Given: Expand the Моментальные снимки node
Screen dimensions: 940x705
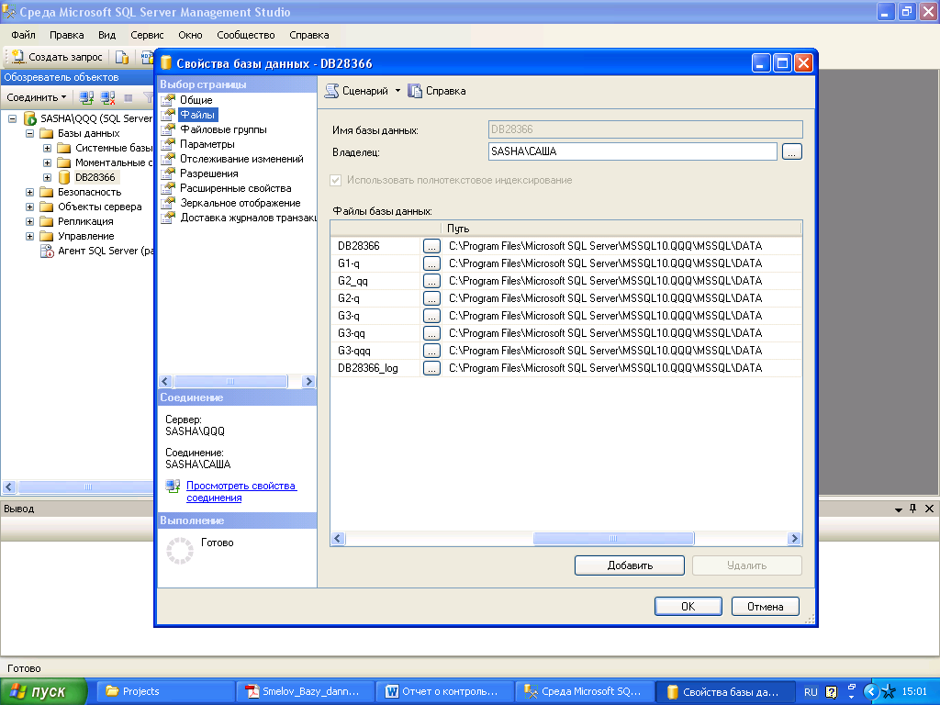Looking at the screenshot, I should click(48, 162).
